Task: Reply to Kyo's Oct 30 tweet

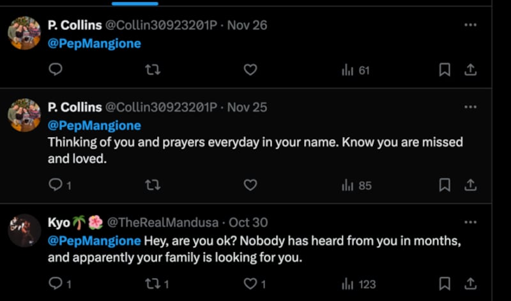Action: 56,284
